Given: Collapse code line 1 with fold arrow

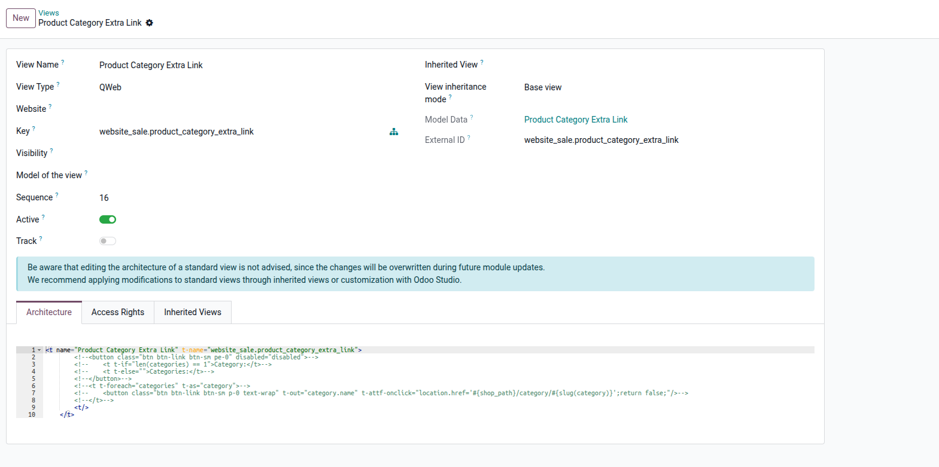Looking at the screenshot, I should (39, 350).
